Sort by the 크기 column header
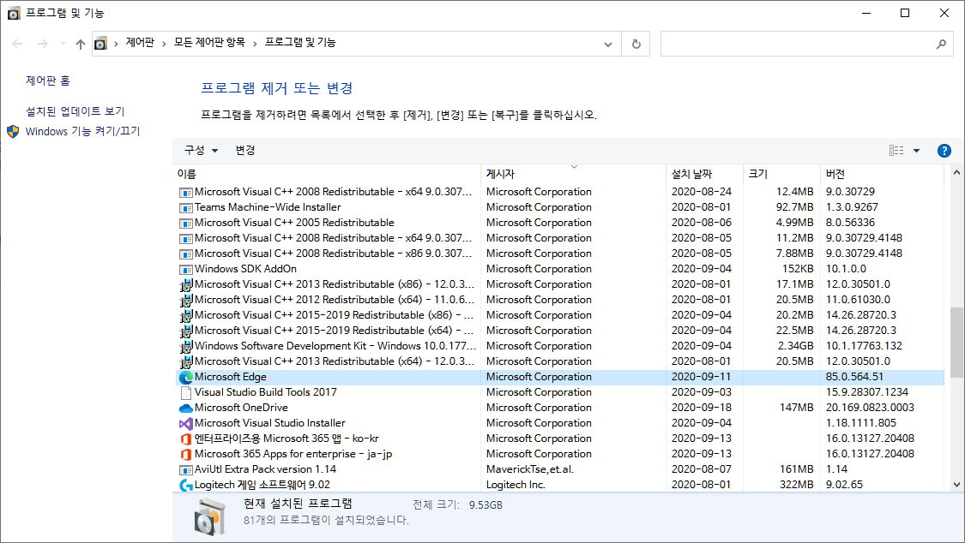This screenshot has height=543, width=965. point(781,174)
